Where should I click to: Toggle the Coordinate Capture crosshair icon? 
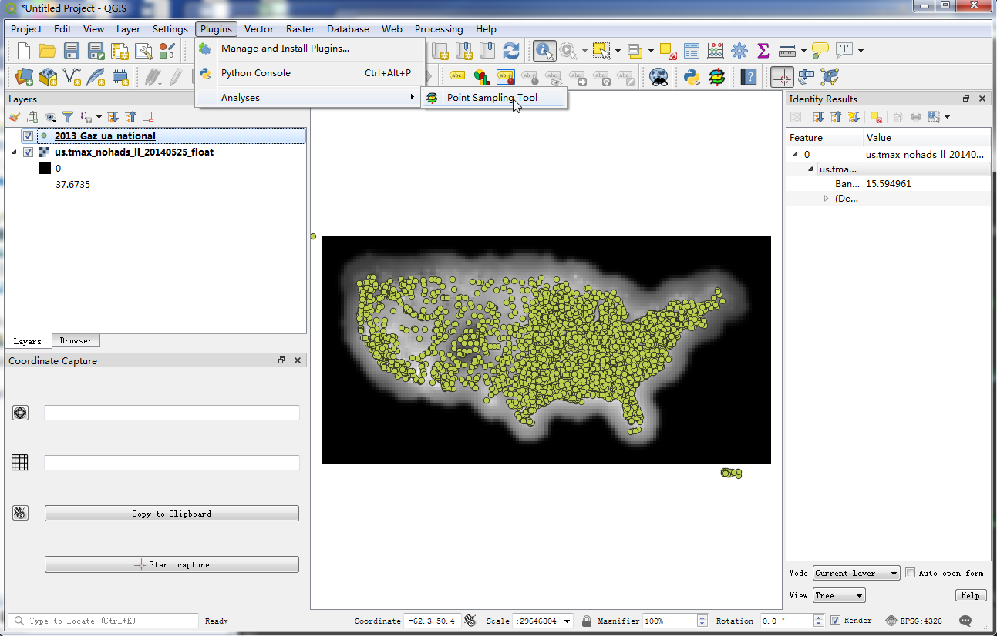[x=782, y=76]
